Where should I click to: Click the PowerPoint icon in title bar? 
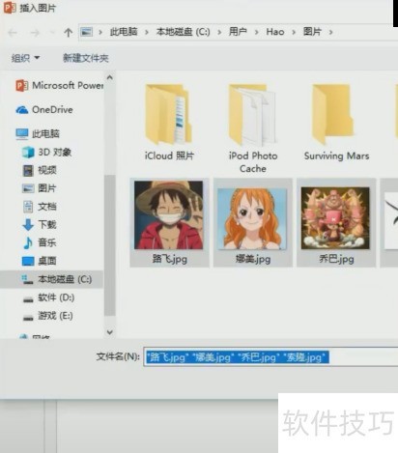9,8
